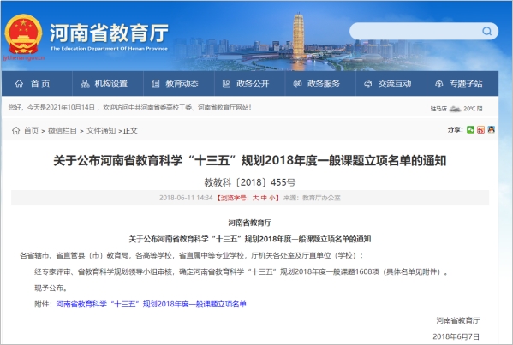Click the breadcrumb home house icon

click(x=15, y=130)
